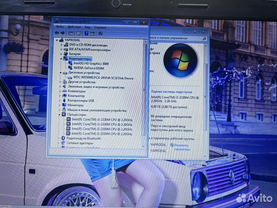Click the Дисковые устройства drive icon
The height and width of the screenshot is (208, 277).
(x=65, y=73)
